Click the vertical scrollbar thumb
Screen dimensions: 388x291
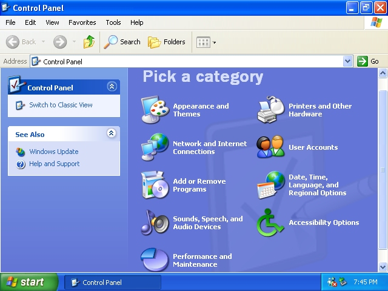pos(383,170)
